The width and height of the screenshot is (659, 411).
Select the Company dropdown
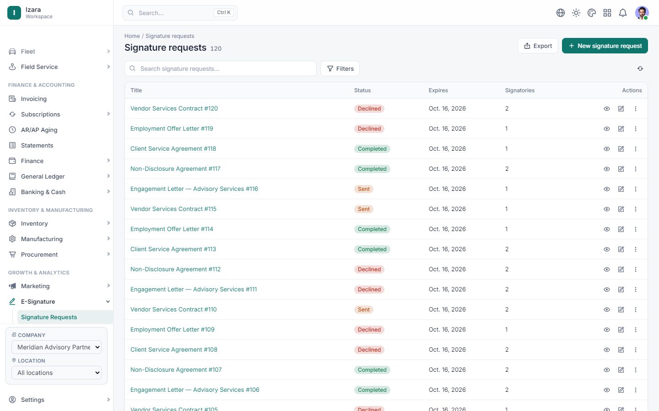[x=56, y=347]
